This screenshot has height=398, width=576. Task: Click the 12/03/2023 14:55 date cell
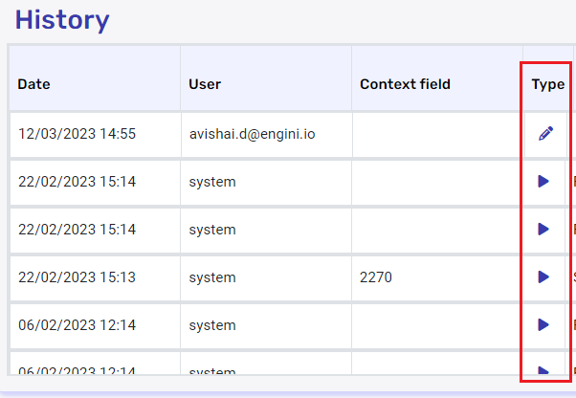point(77,134)
